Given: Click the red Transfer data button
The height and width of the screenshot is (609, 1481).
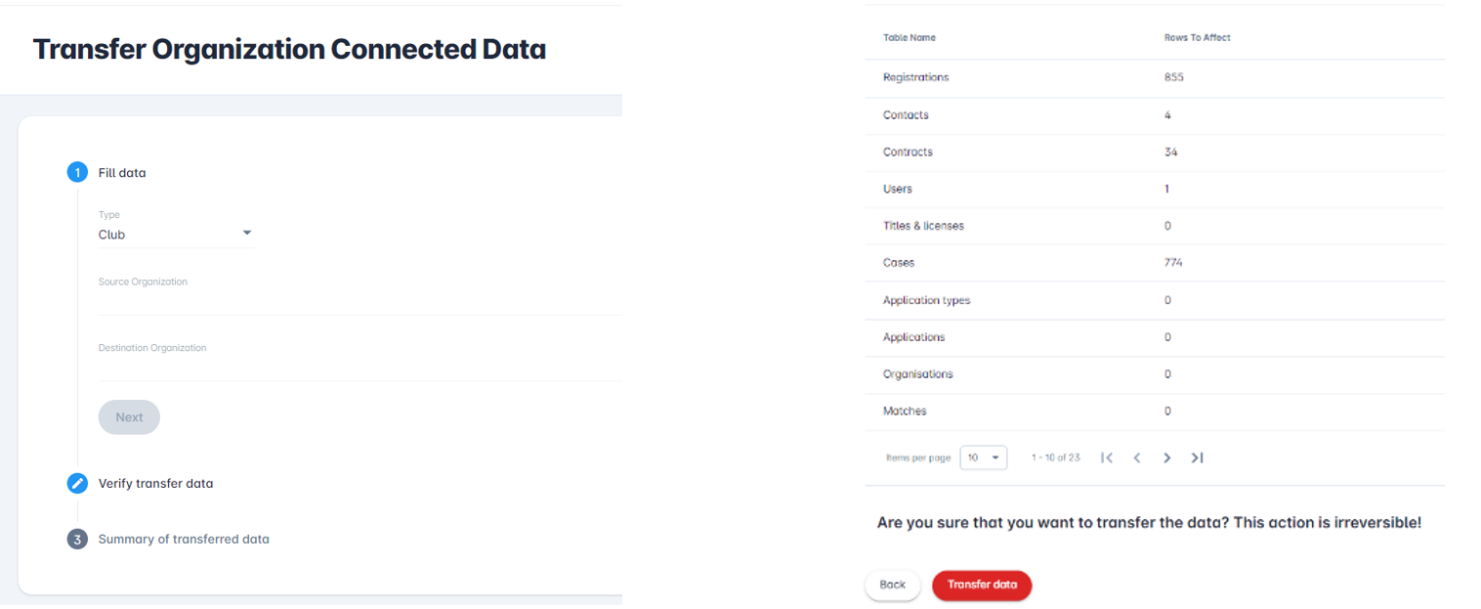Looking at the screenshot, I should coord(982,585).
